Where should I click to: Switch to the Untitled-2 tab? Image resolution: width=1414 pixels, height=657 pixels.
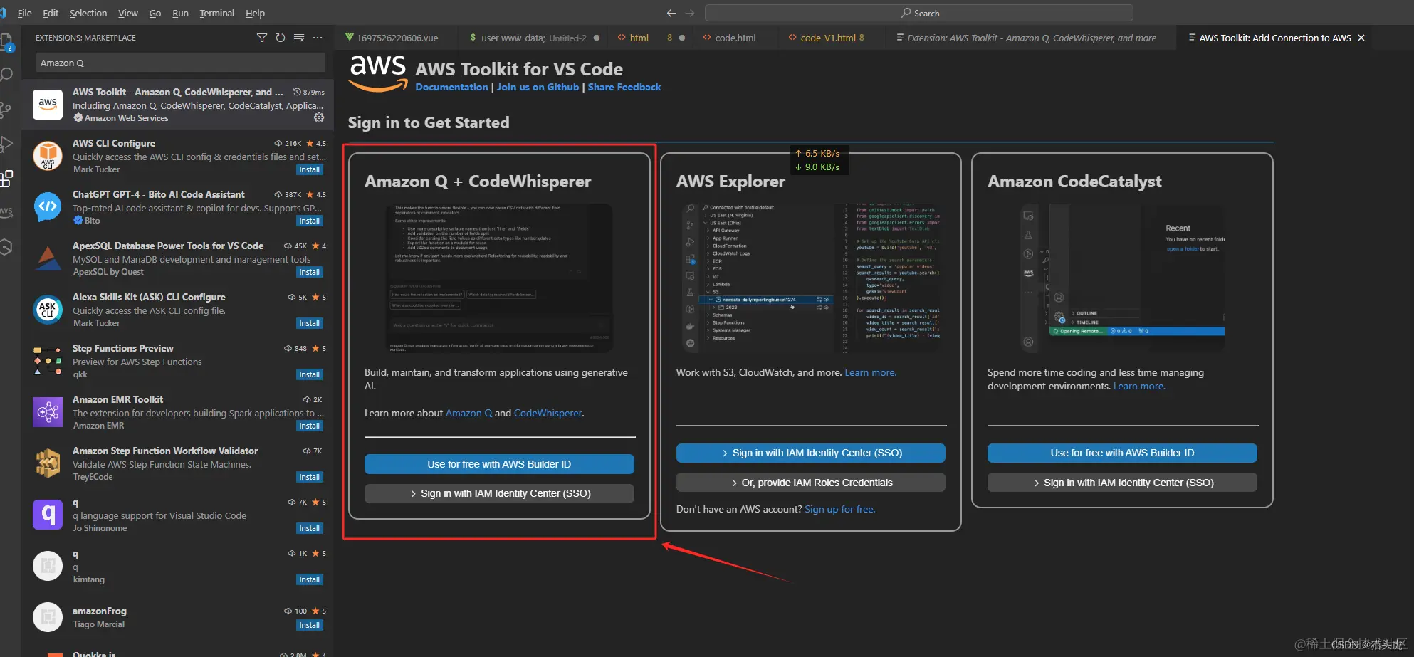click(534, 38)
